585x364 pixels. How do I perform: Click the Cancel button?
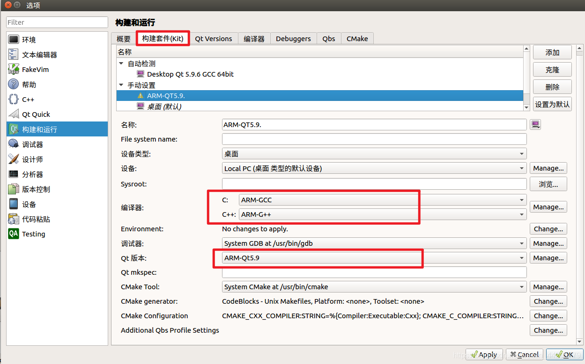(x=525, y=355)
